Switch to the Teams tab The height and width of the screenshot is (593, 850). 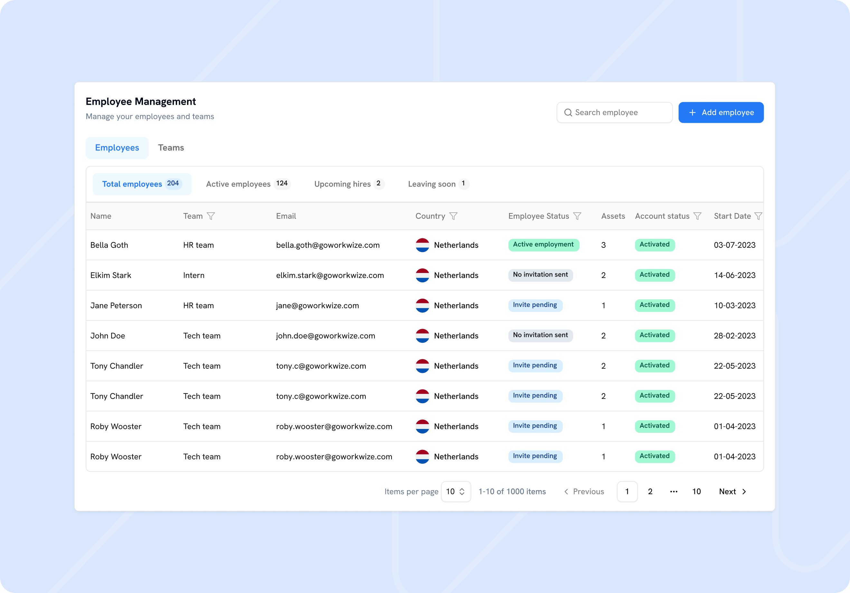[171, 148]
